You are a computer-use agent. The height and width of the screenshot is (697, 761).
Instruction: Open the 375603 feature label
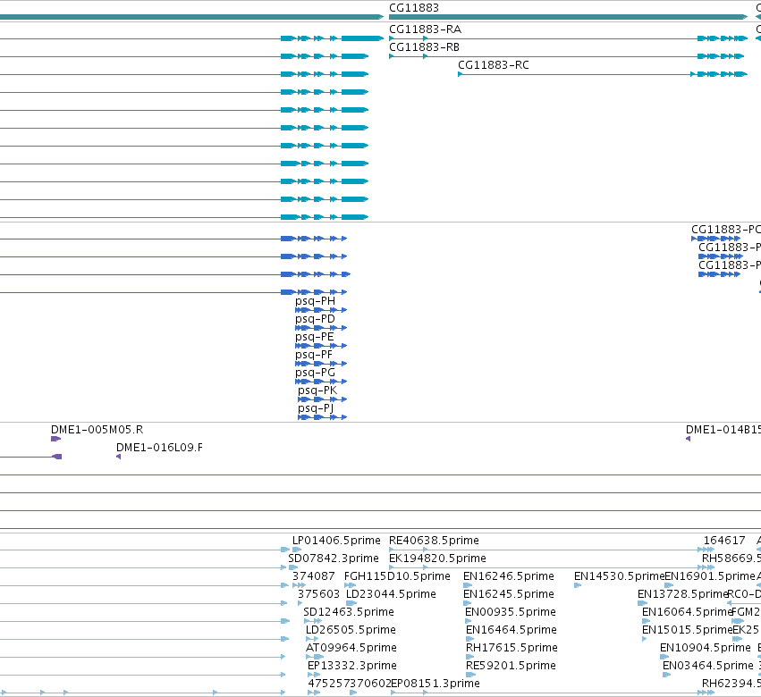pyautogui.click(x=319, y=594)
